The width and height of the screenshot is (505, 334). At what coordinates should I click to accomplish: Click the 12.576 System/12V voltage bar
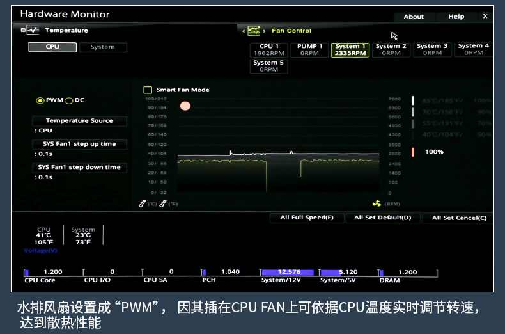tap(289, 273)
